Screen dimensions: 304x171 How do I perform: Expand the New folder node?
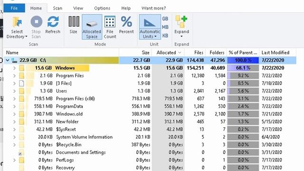click(14, 122)
